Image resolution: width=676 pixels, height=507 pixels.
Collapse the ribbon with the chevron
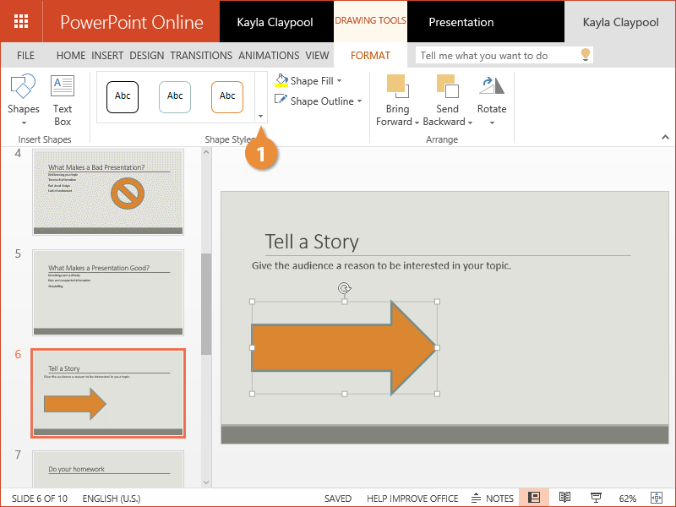(663, 136)
